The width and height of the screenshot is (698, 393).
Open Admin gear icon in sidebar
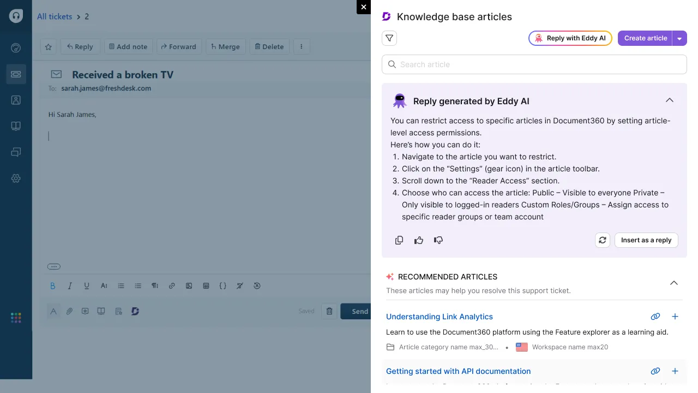pos(16,178)
